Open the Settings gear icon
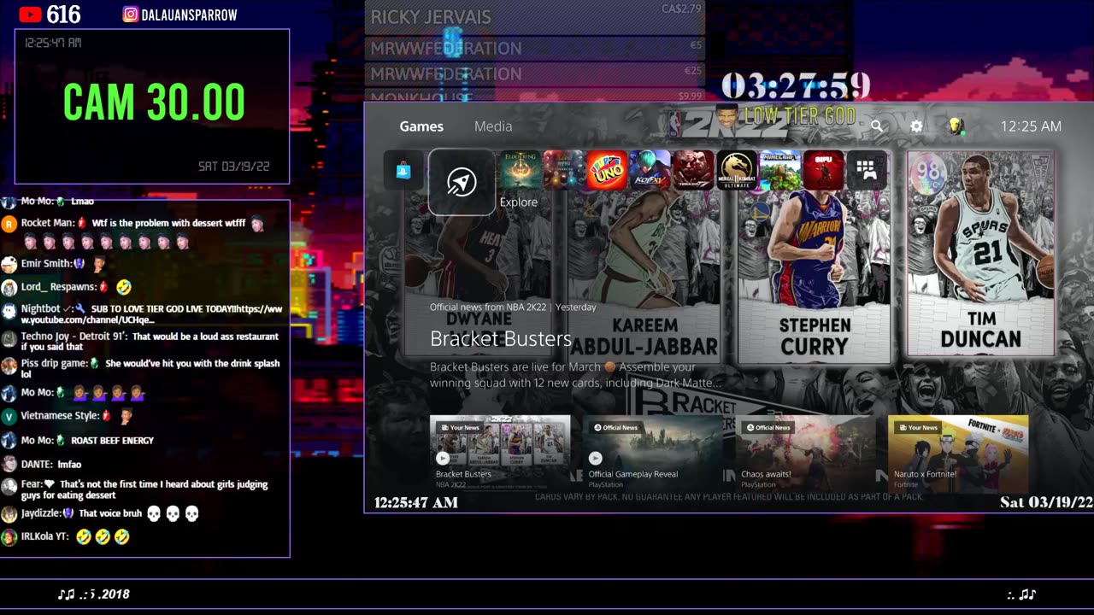 coord(916,126)
